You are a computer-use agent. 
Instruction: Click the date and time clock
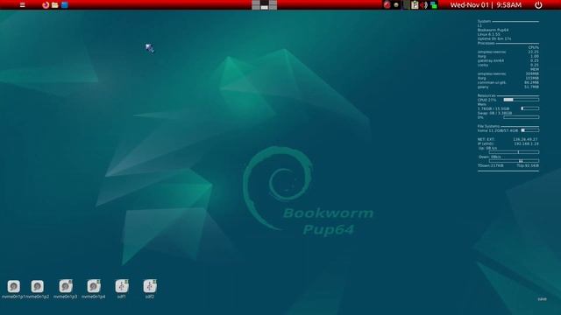pos(486,5)
